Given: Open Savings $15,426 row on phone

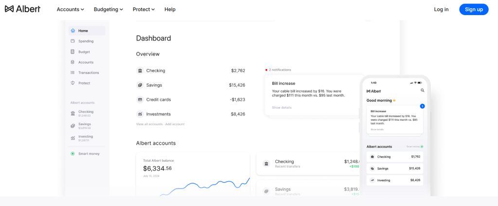Looking at the screenshot, I should pos(395,169).
